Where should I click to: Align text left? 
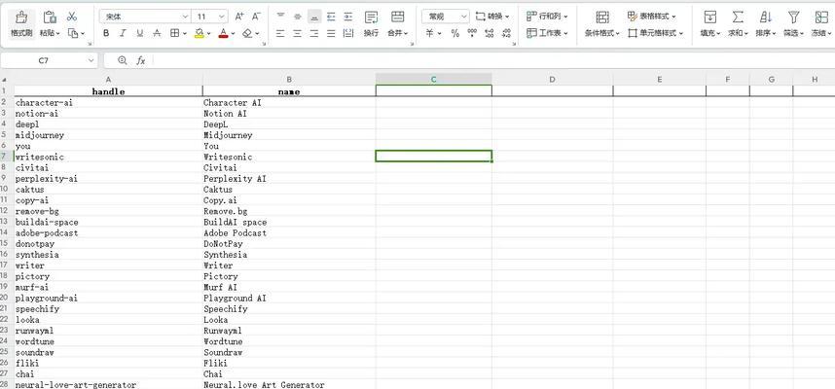pyautogui.click(x=280, y=33)
